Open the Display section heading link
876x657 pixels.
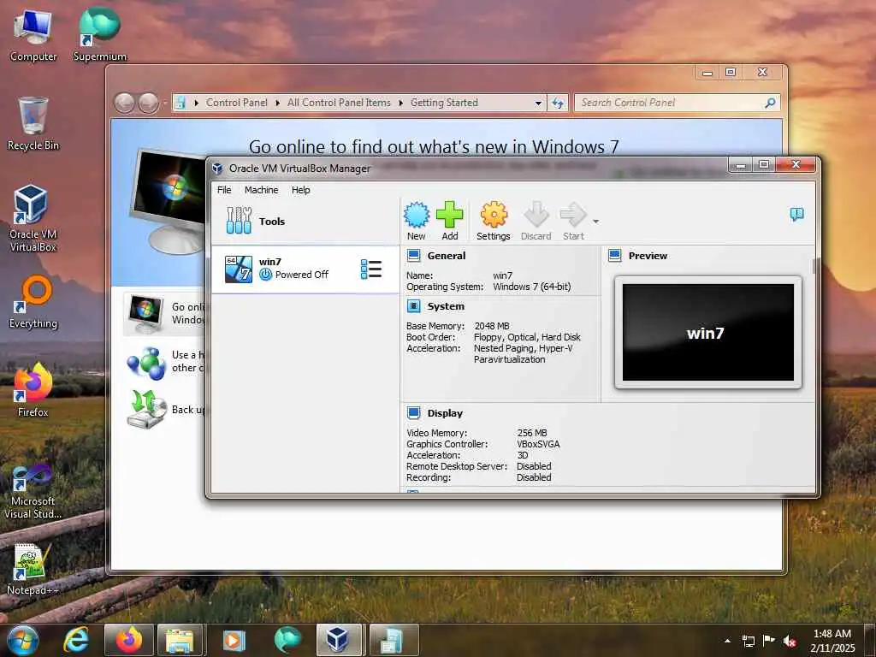tap(445, 413)
